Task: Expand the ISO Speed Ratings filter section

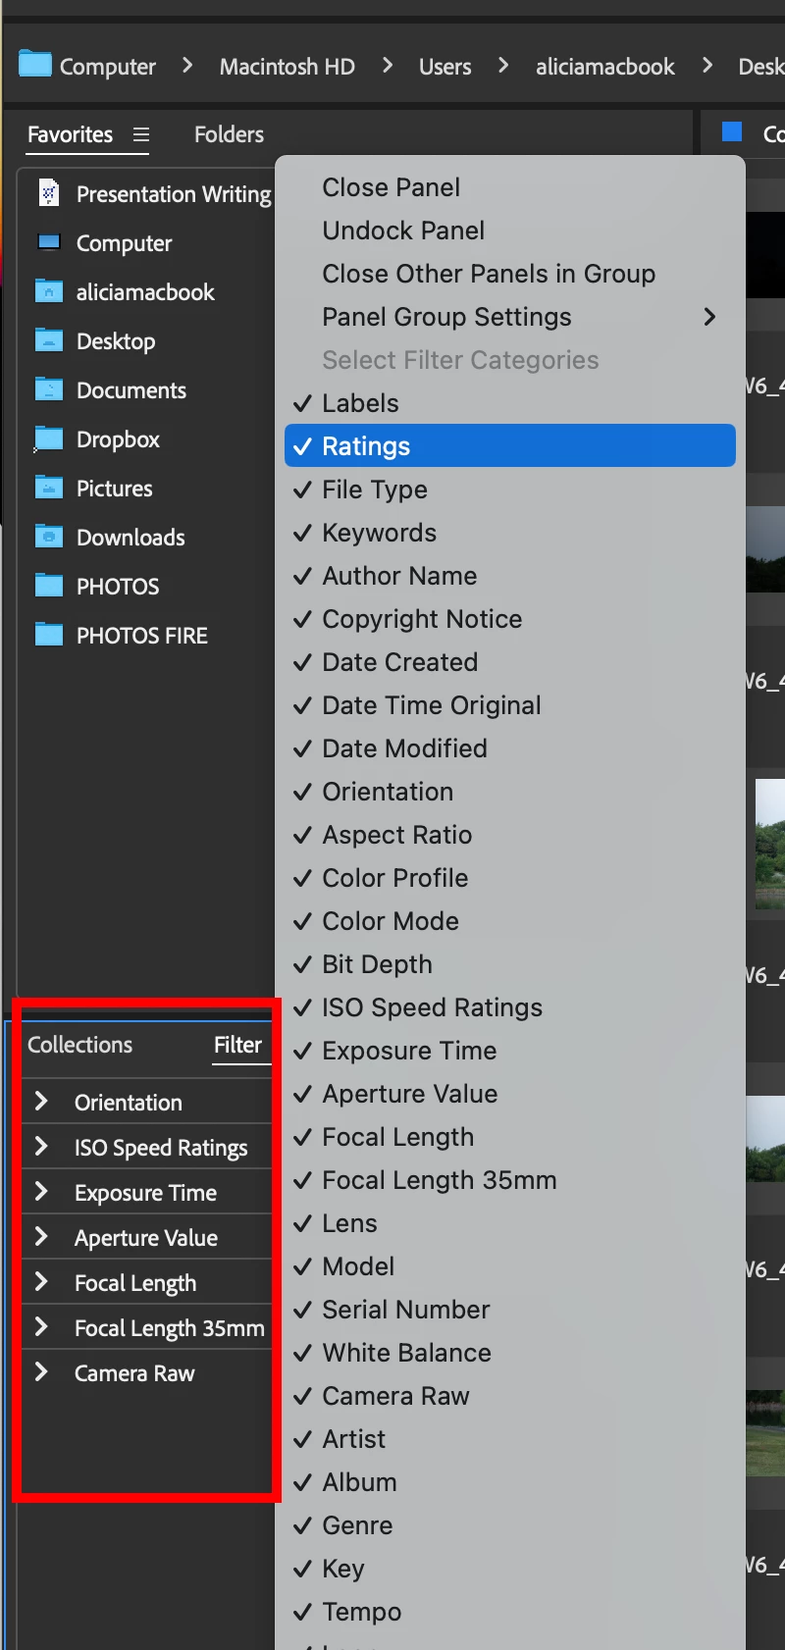Action: (41, 1147)
